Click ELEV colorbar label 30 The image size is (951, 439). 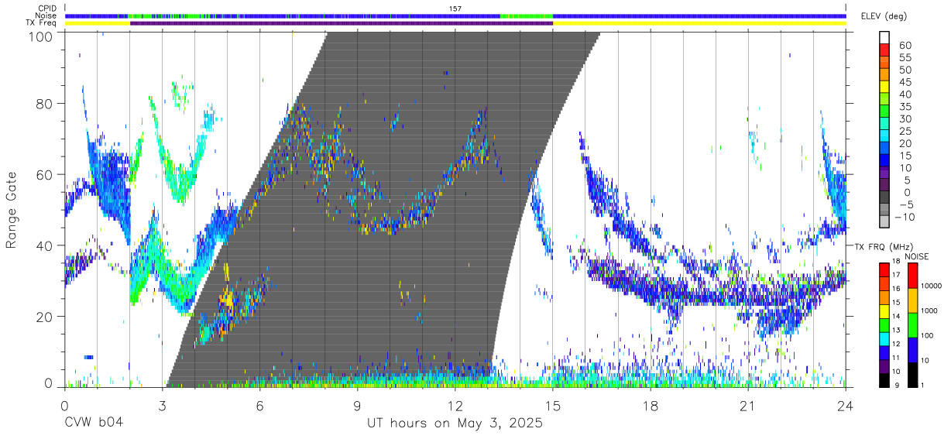905,118
